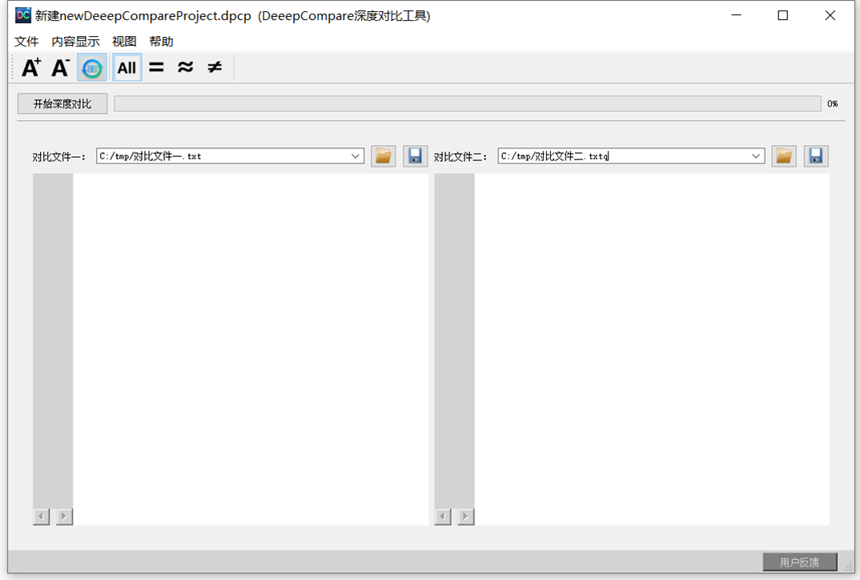
Task: Increase font size with A+ icon
Action: coord(31,67)
